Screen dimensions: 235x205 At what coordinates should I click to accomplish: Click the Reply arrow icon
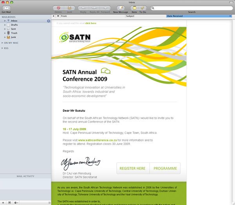tap(83, 8)
